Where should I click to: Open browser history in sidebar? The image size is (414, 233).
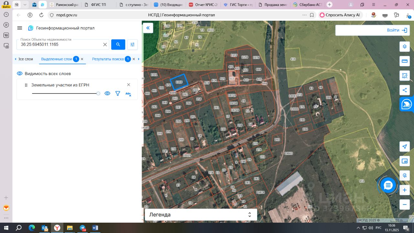click(6, 15)
